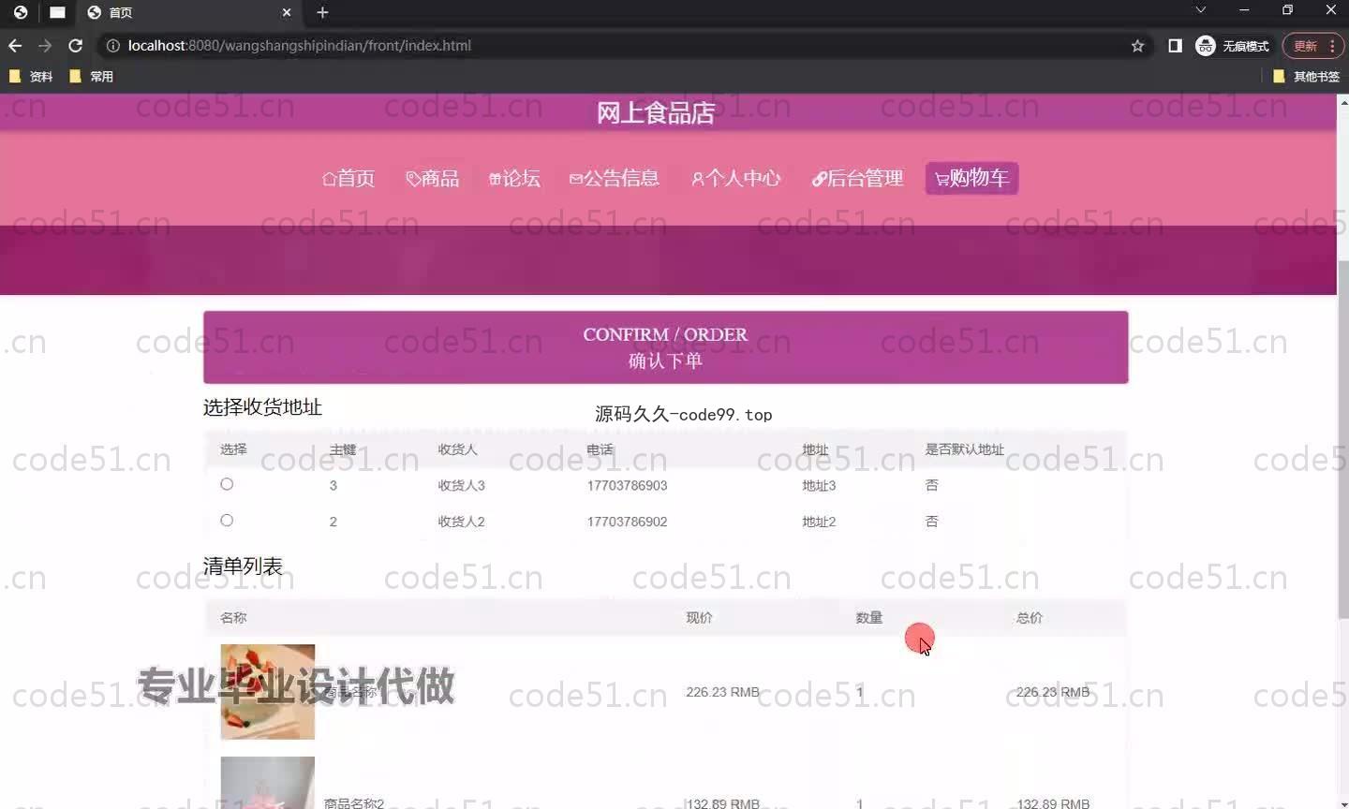Click the 收货人3 recipient cell
1349x809 pixels.
coord(461,485)
